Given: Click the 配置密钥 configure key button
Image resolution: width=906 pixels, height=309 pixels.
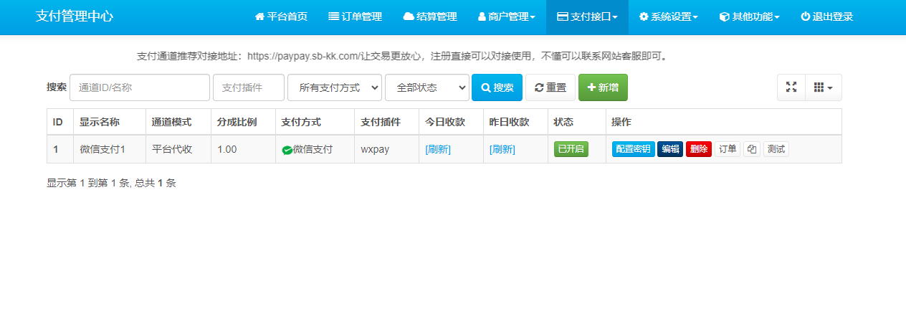Looking at the screenshot, I should 633,149.
